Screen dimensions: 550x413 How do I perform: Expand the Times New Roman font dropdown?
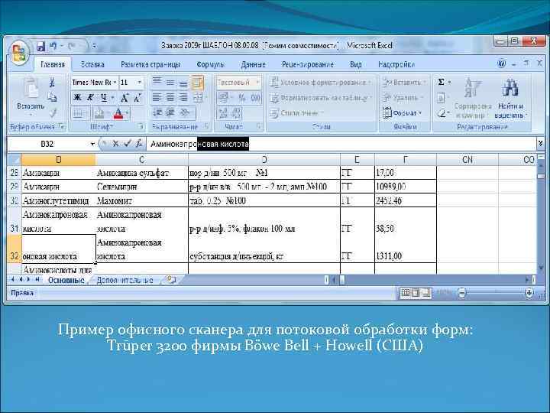coord(115,83)
